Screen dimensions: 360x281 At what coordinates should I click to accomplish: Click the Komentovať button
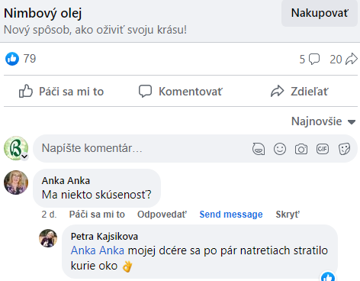click(x=181, y=92)
